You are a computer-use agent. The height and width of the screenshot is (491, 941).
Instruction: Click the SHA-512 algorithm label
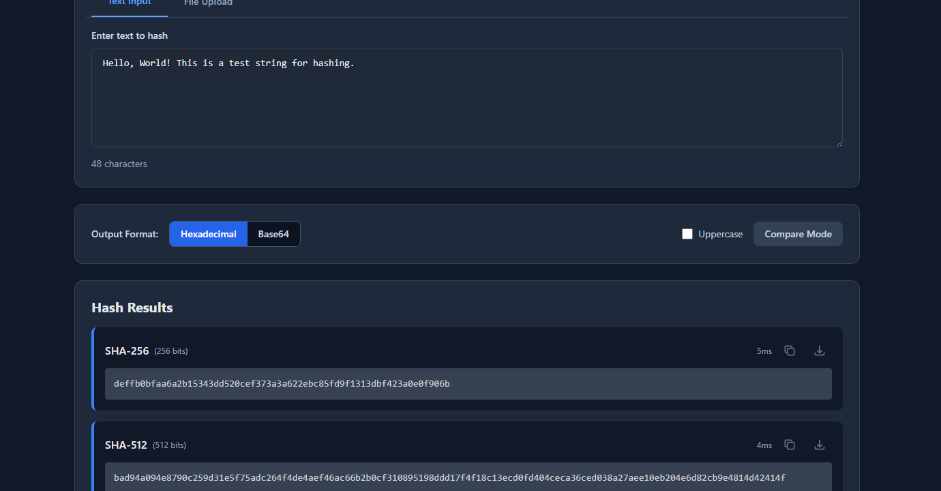[126, 445]
